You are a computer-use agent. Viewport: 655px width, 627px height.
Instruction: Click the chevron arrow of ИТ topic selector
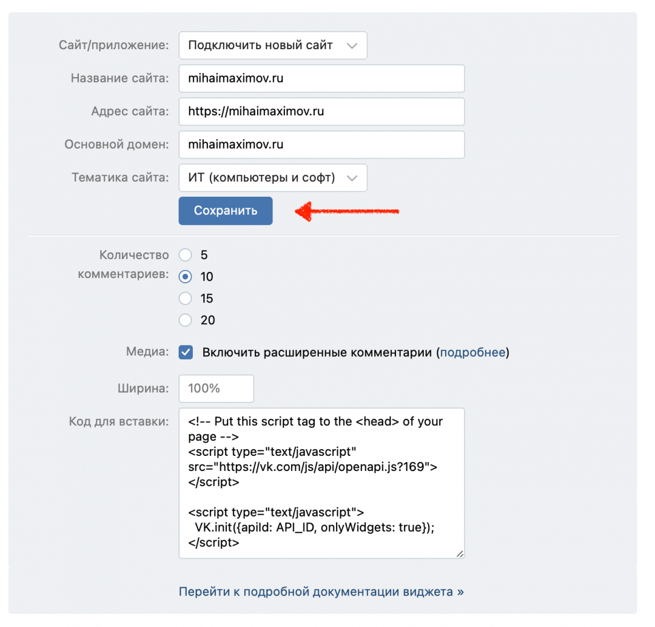(x=351, y=178)
